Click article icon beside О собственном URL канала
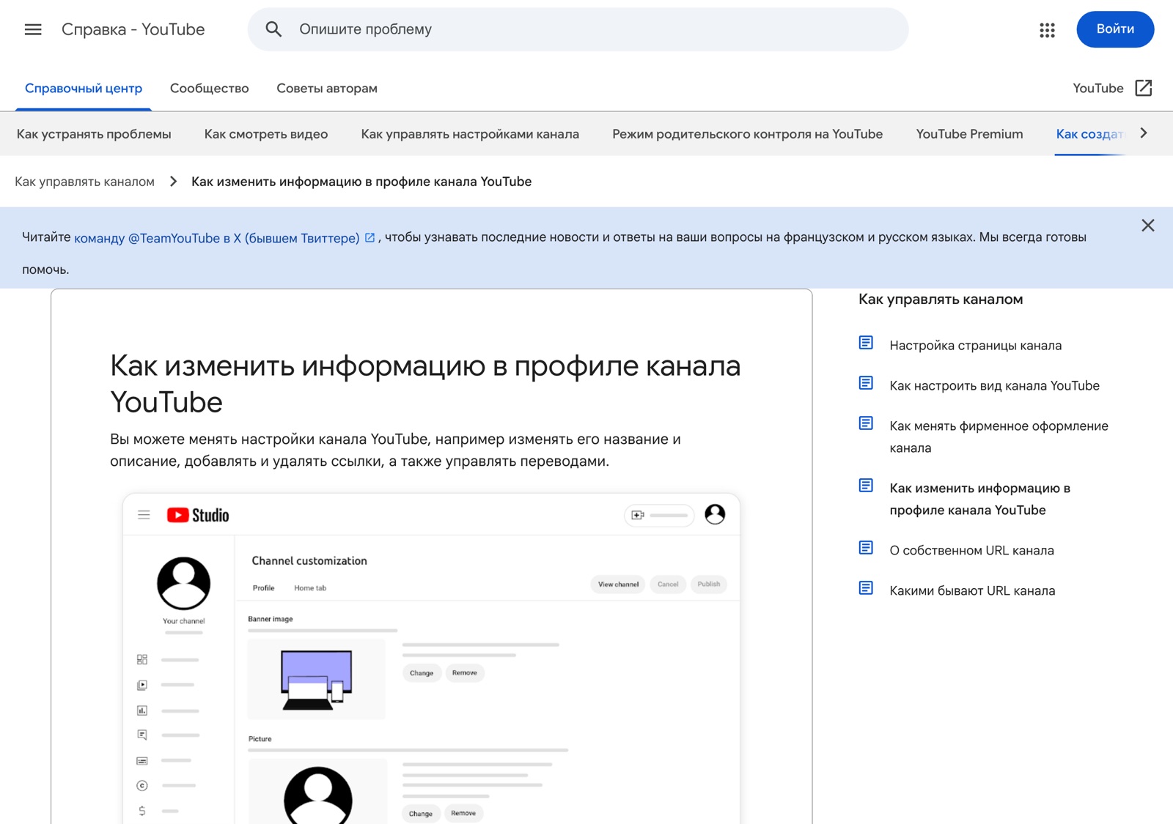The image size is (1173, 824). [x=866, y=548]
